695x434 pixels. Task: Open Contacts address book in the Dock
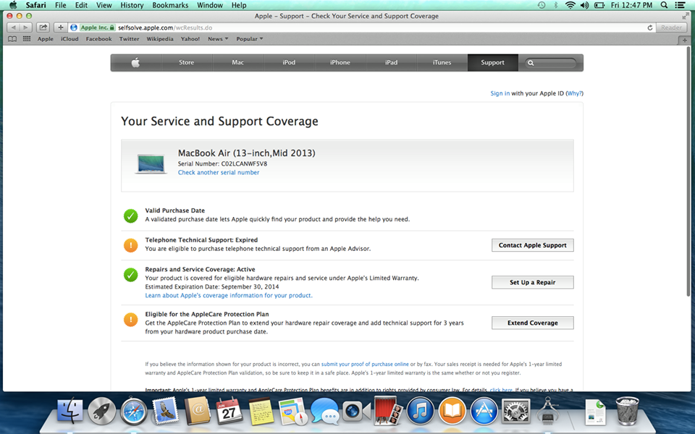click(x=197, y=411)
